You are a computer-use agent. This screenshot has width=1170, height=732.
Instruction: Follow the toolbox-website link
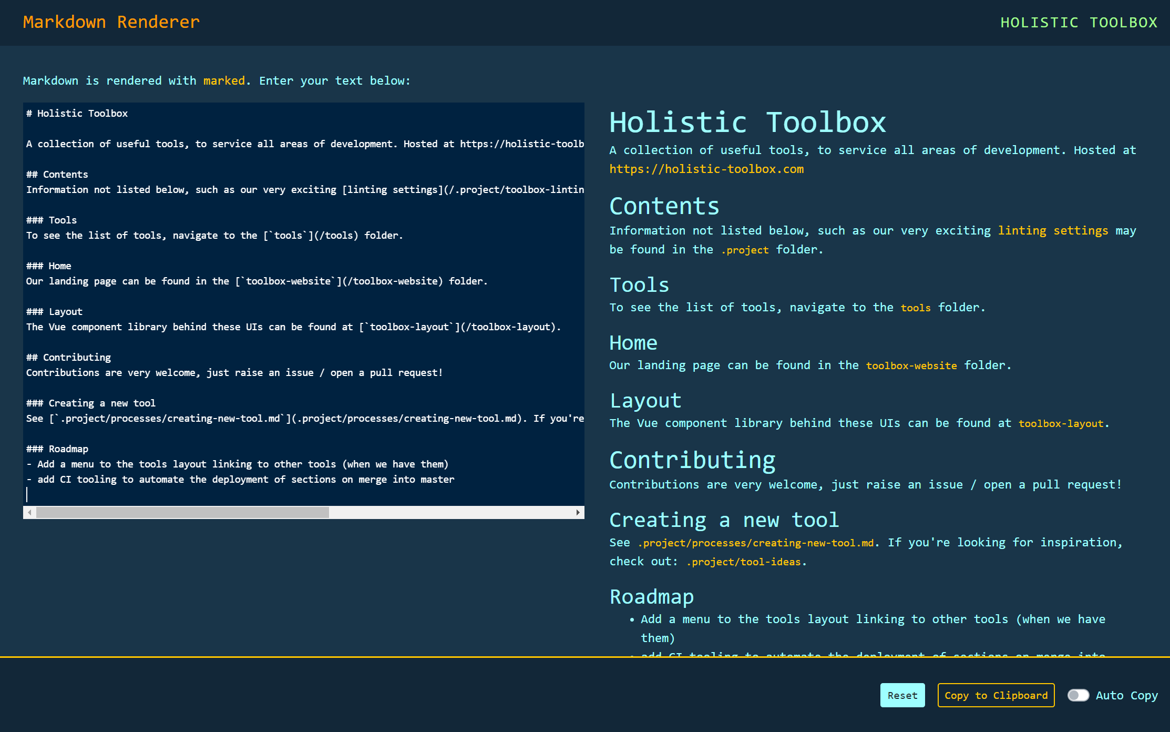pos(911,365)
